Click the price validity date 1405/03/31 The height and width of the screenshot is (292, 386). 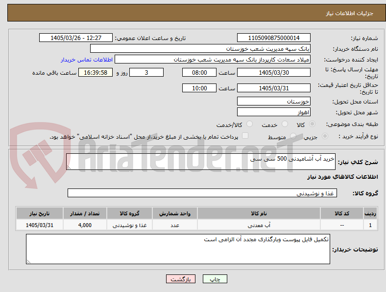273,88
